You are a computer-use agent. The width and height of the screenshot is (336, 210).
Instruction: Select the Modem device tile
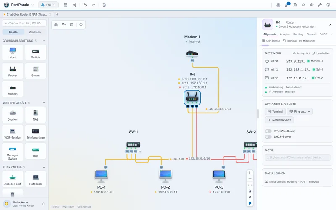click(13, 89)
